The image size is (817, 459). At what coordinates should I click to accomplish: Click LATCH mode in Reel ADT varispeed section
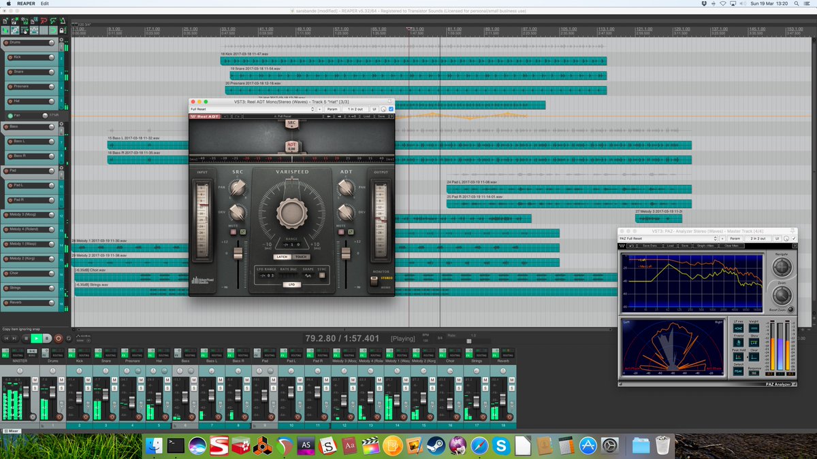282,257
